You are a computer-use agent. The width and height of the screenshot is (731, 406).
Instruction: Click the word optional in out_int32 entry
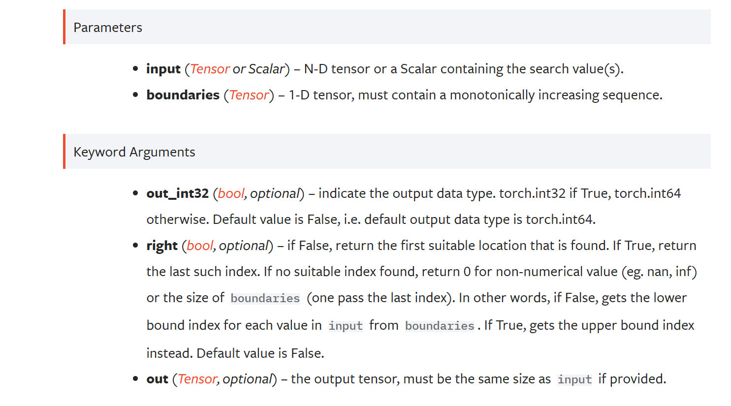[x=275, y=193]
